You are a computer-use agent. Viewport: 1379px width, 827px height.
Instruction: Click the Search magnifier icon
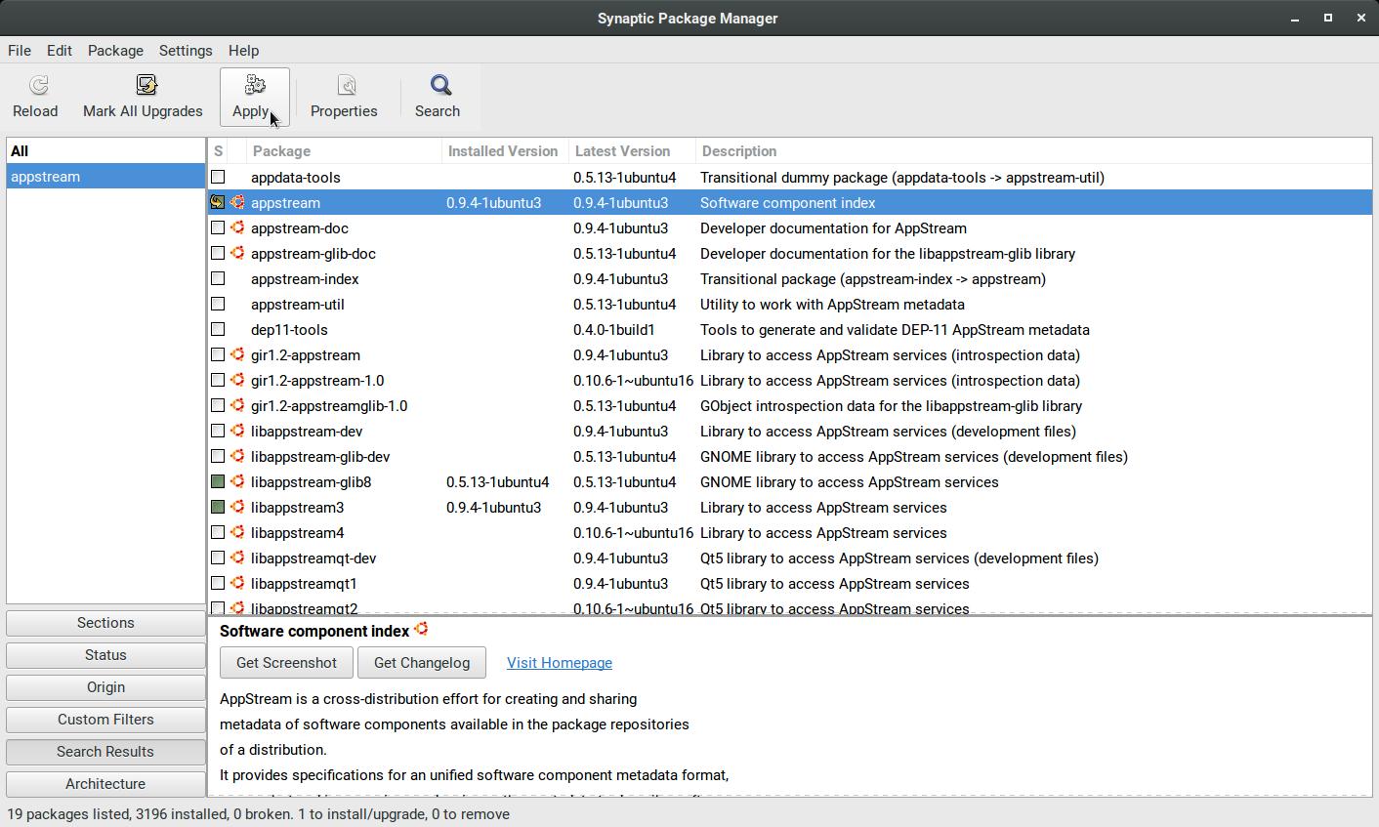(439, 87)
